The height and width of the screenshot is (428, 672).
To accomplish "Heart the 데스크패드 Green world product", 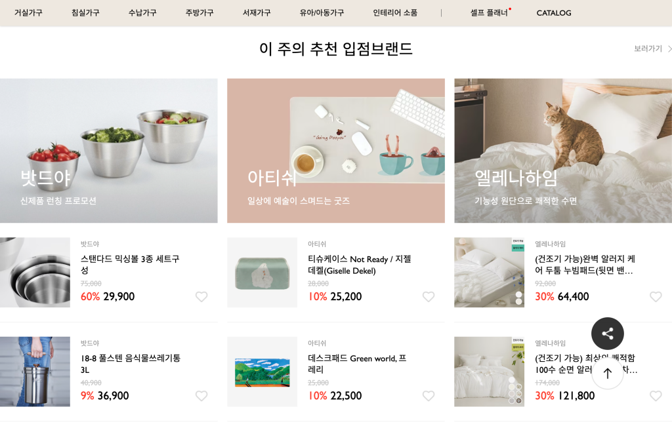I will [429, 396].
